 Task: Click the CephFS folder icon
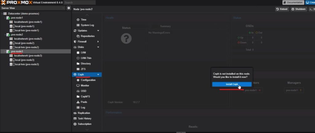tap(78, 96)
